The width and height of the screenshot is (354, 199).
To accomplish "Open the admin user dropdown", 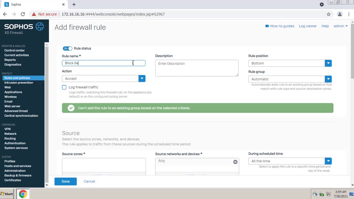I will (340, 26).
